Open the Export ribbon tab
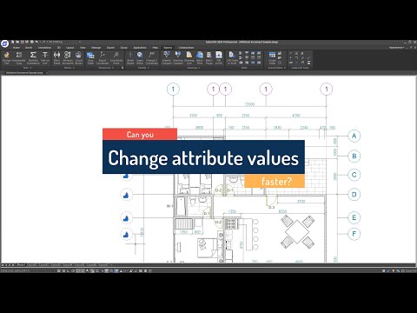This screenshot has width=417, height=313. point(110,48)
